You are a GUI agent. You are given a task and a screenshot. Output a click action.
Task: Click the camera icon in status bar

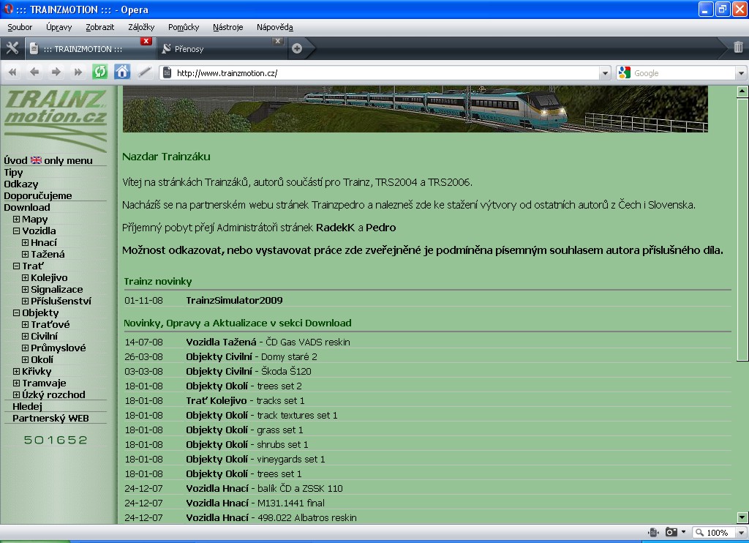pyautogui.click(x=671, y=532)
